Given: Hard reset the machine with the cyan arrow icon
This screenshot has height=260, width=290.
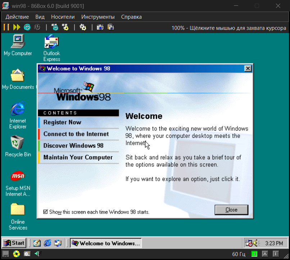Looking at the screenshot, I should click(x=27, y=27).
